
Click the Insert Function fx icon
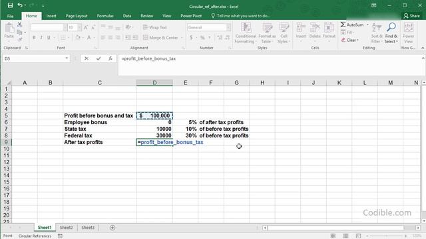tap(110, 58)
